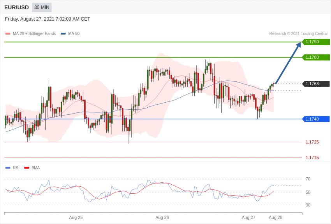Select the 1.1715 support level label
The height and width of the screenshot is (224, 331).
coord(312,157)
